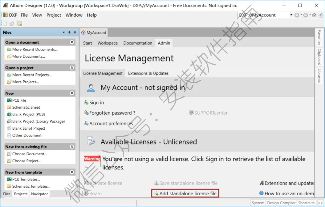The height and width of the screenshot is (207, 325).
Task: Collapse the New from template section
Action: (x=72, y=172)
